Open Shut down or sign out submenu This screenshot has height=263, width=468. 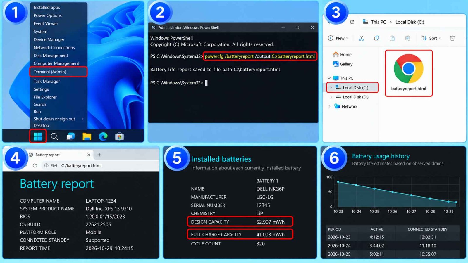click(58, 119)
